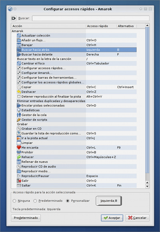Click the Me encanta heart icon
The height and width of the screenshot is (232, 160).
coord(19,147)
